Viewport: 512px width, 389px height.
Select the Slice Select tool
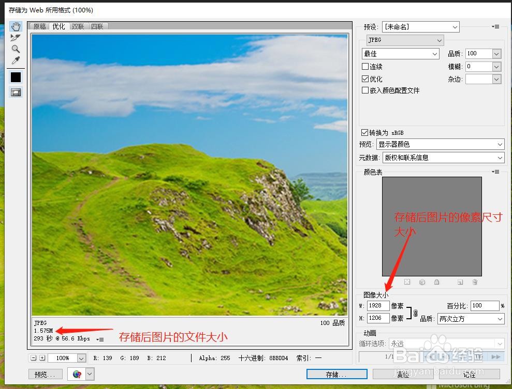tap(16, 38)
